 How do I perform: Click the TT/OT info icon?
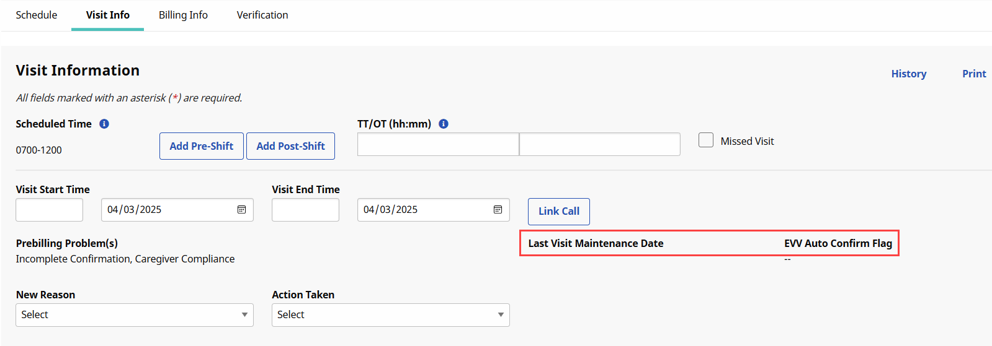coord(444,124)
